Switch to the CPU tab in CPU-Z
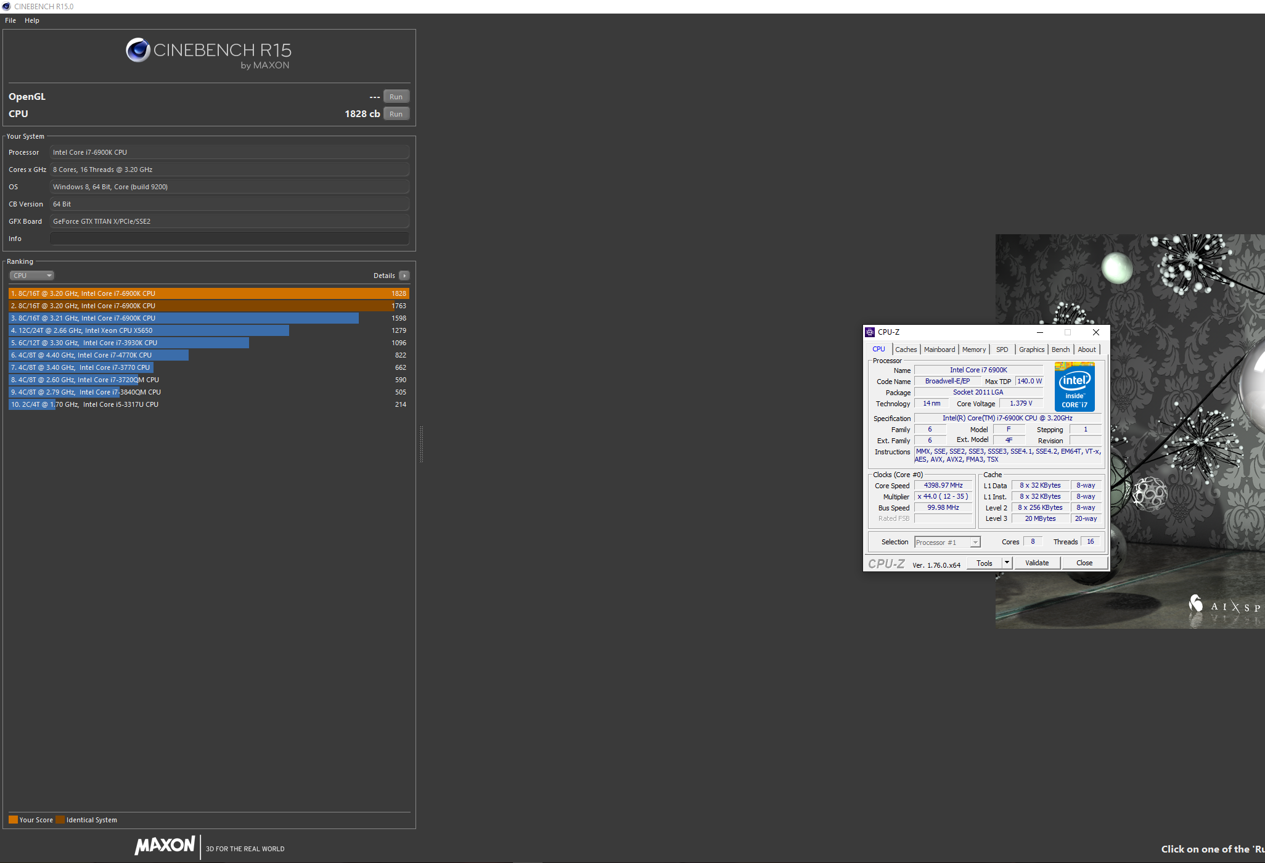 [x=878, y=349]
